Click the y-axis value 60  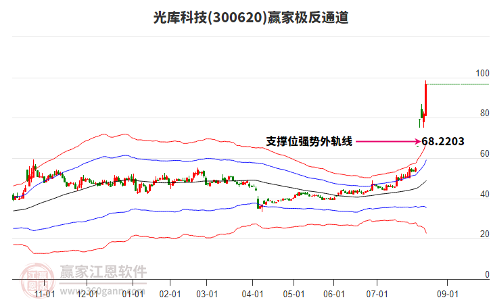[x=484, y=153]
